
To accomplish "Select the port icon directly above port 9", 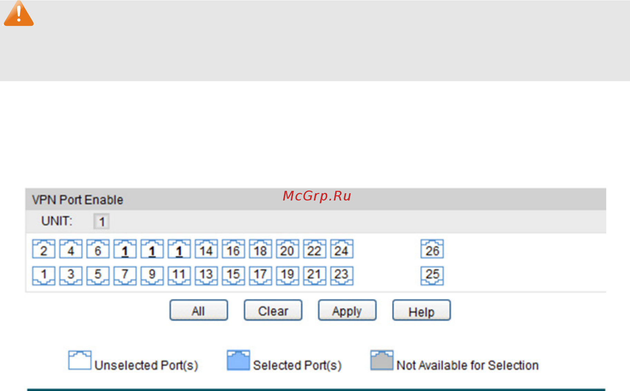I will coord(152,249).
